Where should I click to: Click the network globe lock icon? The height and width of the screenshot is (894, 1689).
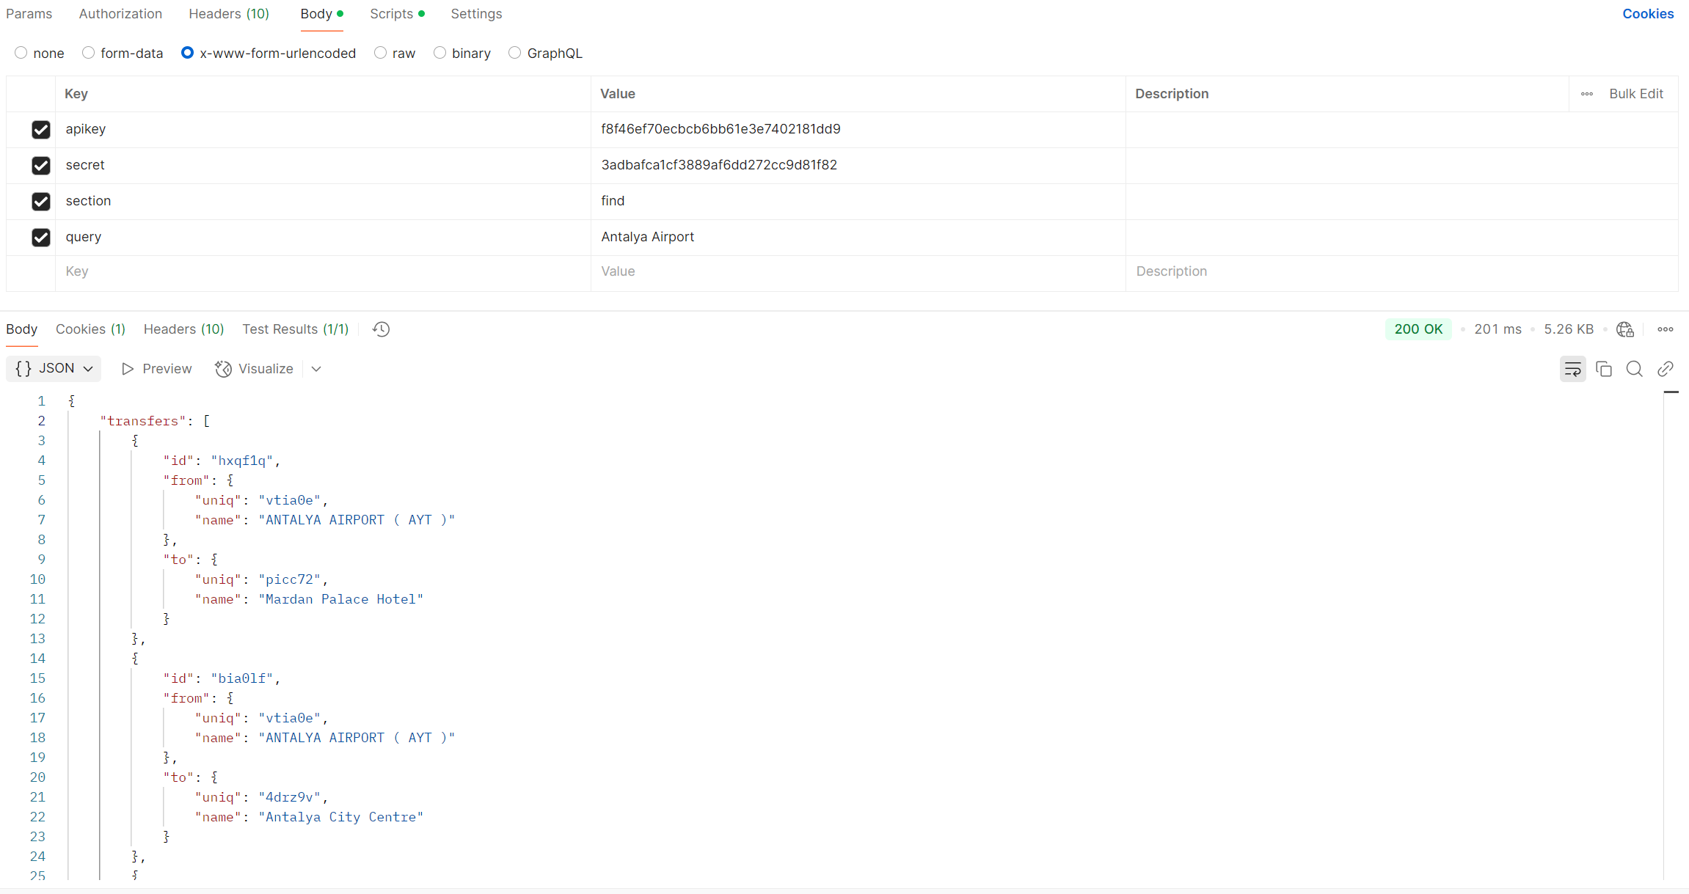(1625, 329)
